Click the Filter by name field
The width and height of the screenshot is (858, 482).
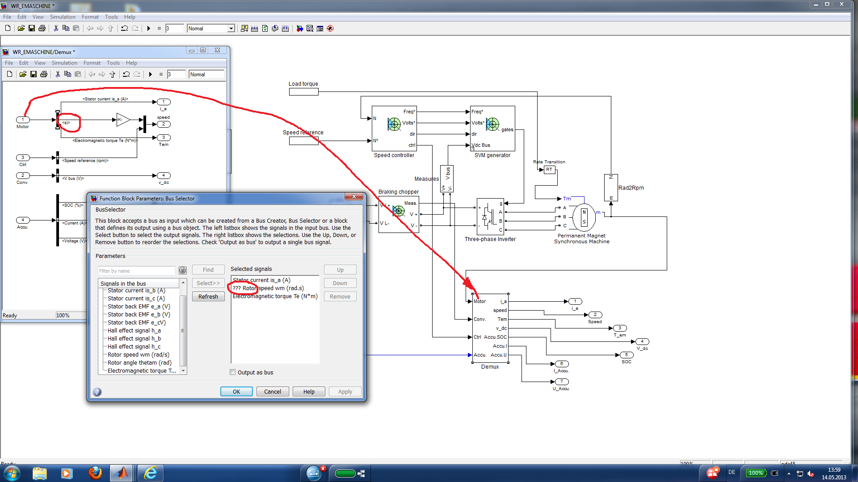136,271
